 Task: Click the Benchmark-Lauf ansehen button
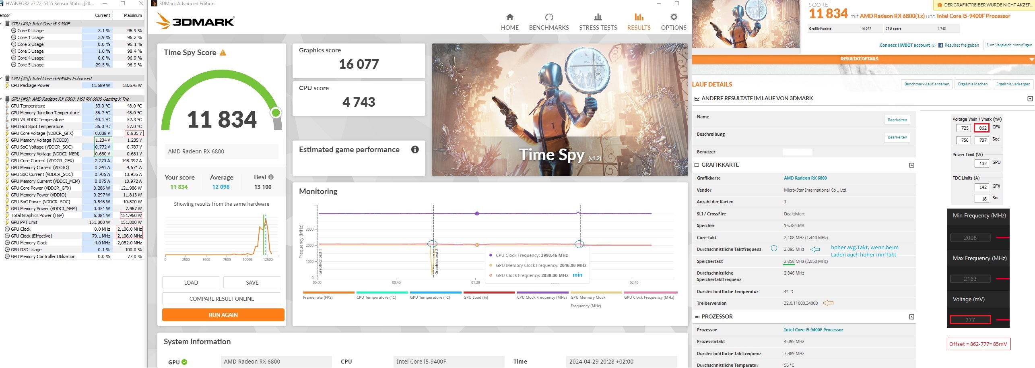pyautogui.click(x=927, y=84)
